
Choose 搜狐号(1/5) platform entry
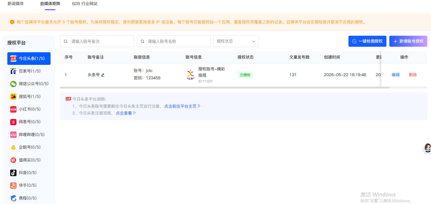tap(29, 97)
